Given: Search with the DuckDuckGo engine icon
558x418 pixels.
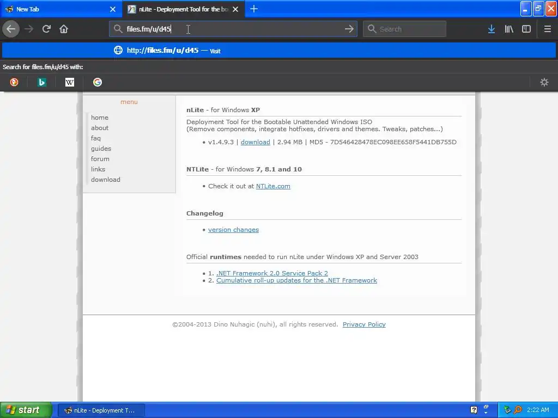Looking at the screenshot, I should click(14, 82).
